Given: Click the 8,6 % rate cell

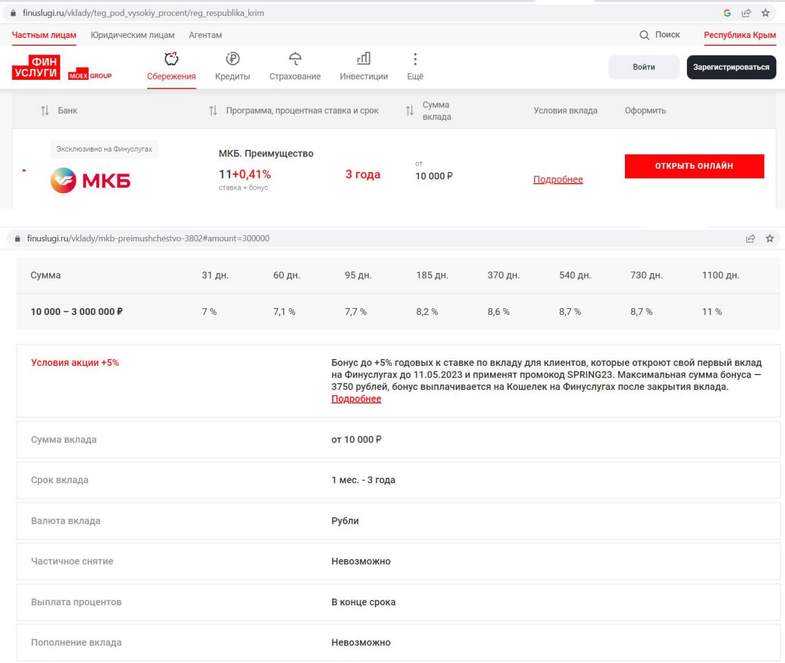Looking at the screenshot, I should click(x=499, y=312).
